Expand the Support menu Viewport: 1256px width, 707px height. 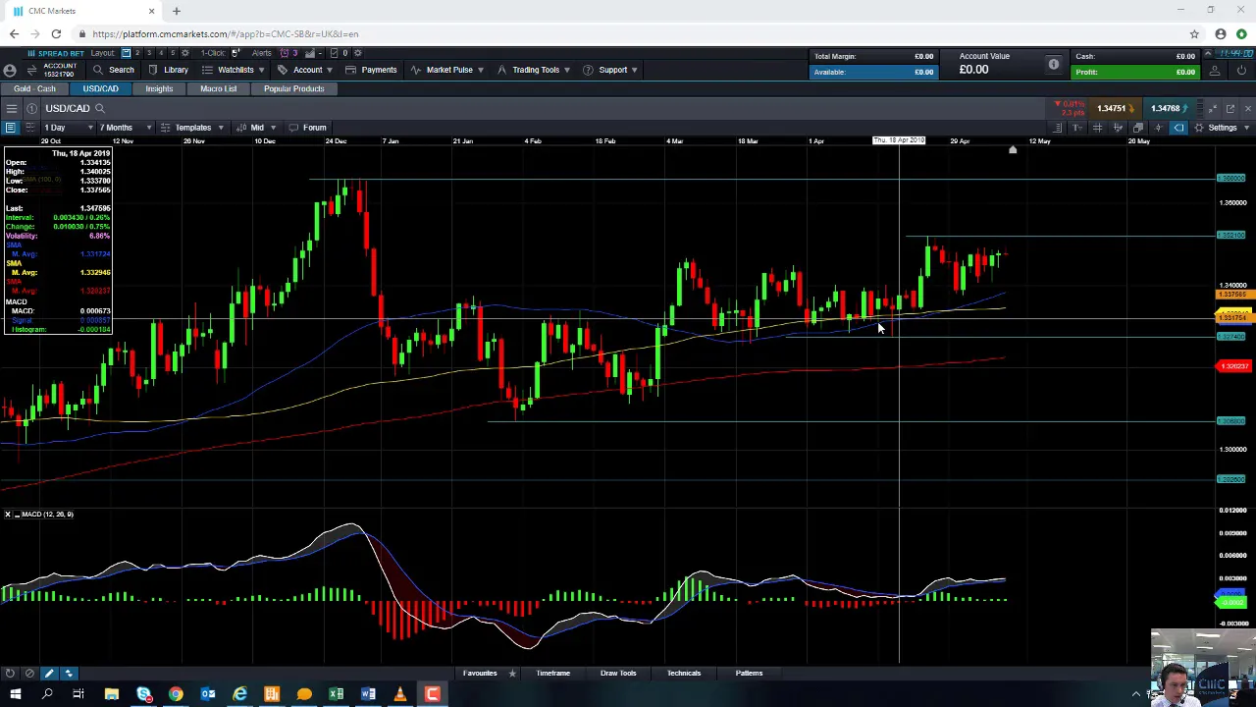point(610,70)
